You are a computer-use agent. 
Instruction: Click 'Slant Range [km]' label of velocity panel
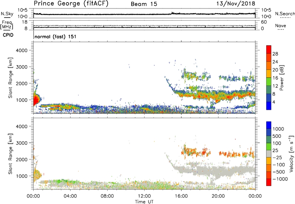coord(10,154)
